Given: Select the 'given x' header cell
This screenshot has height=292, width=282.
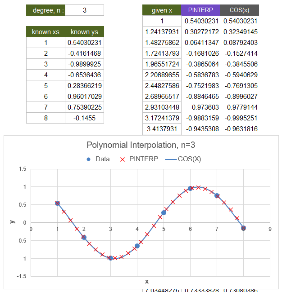Looking at the screenshot, I should coord(162,10).
